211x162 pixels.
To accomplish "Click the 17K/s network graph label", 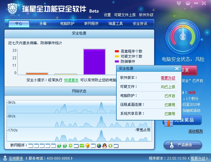I will pos(13,130).
